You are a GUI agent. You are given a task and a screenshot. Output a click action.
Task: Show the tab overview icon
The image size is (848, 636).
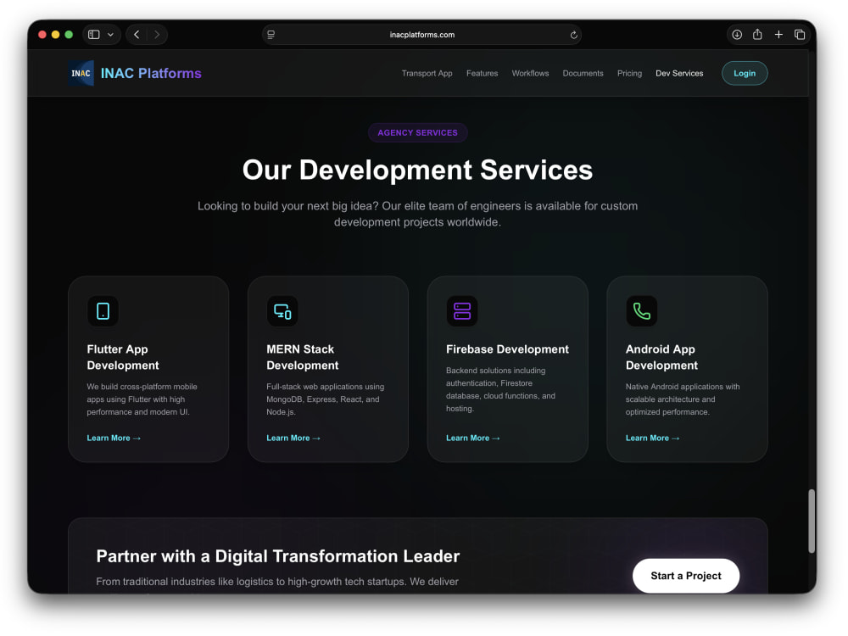pos(800,35)
